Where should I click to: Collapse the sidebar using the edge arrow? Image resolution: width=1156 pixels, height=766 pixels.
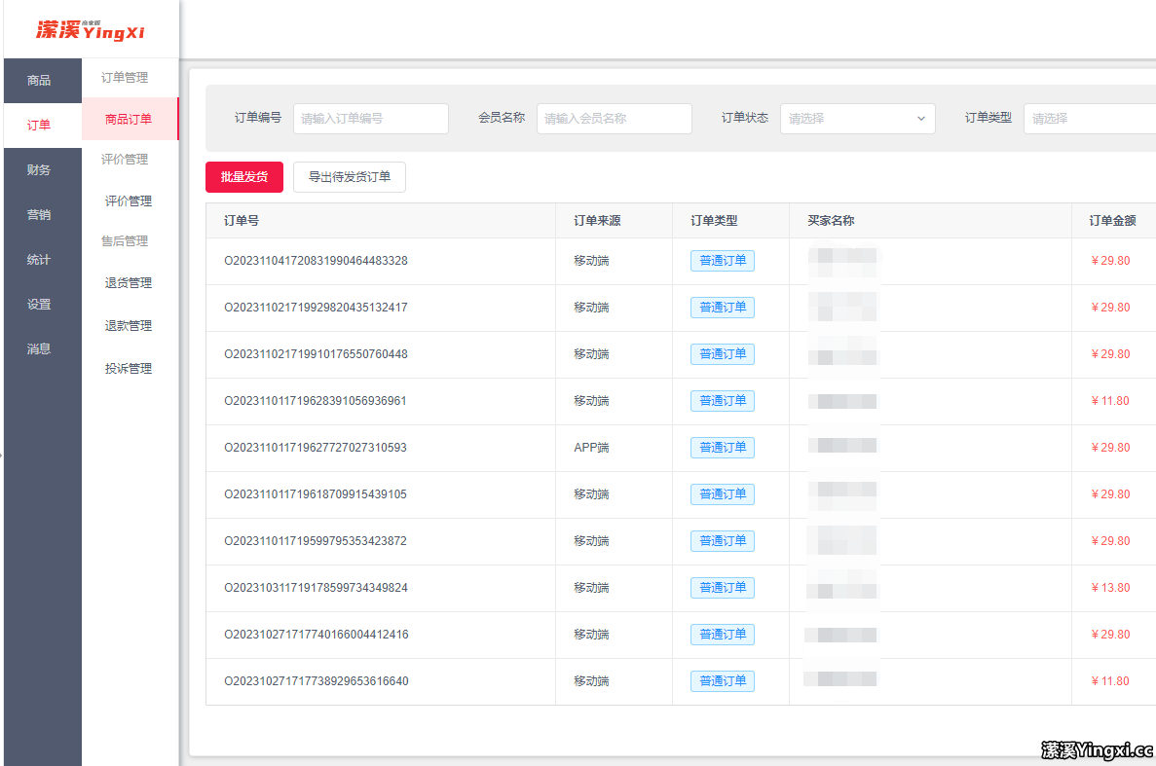coord(2,453)
